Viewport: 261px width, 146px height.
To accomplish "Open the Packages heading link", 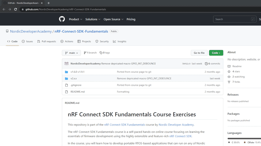I will pos(233,114).
